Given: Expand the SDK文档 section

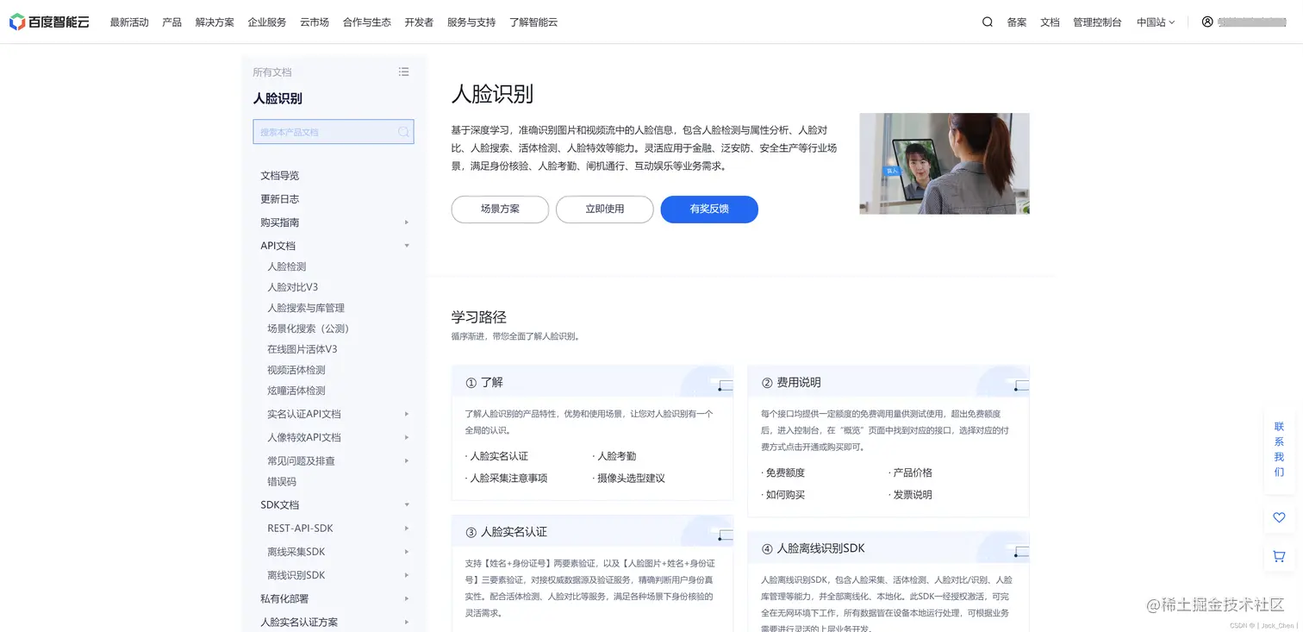Looking at the screenshot, I should tap(407, 504).
